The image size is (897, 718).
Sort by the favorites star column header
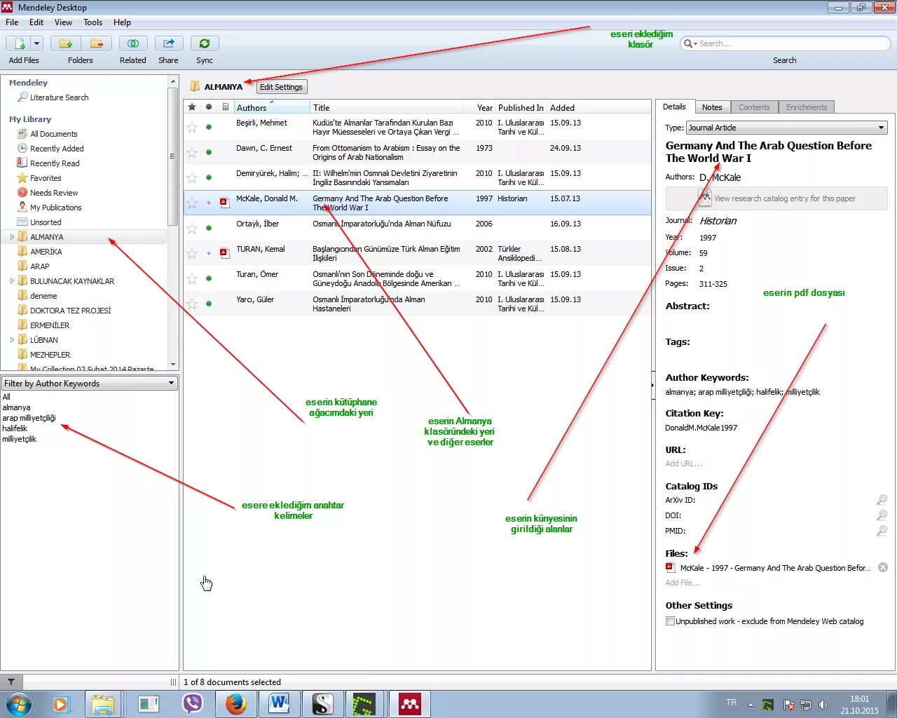coord(192,107)
